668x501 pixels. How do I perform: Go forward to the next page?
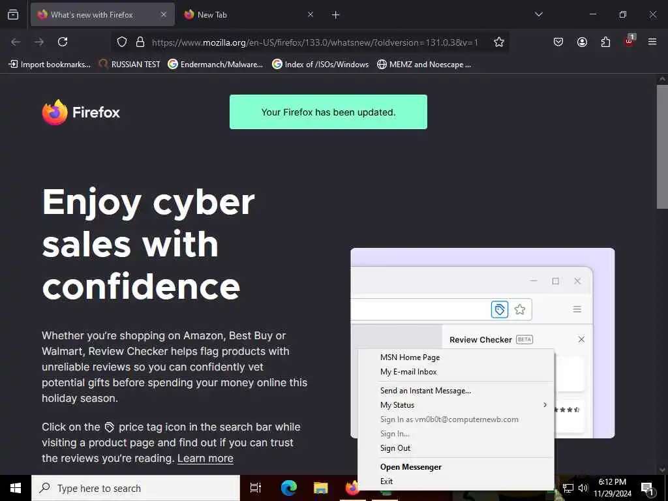point(39,42)
